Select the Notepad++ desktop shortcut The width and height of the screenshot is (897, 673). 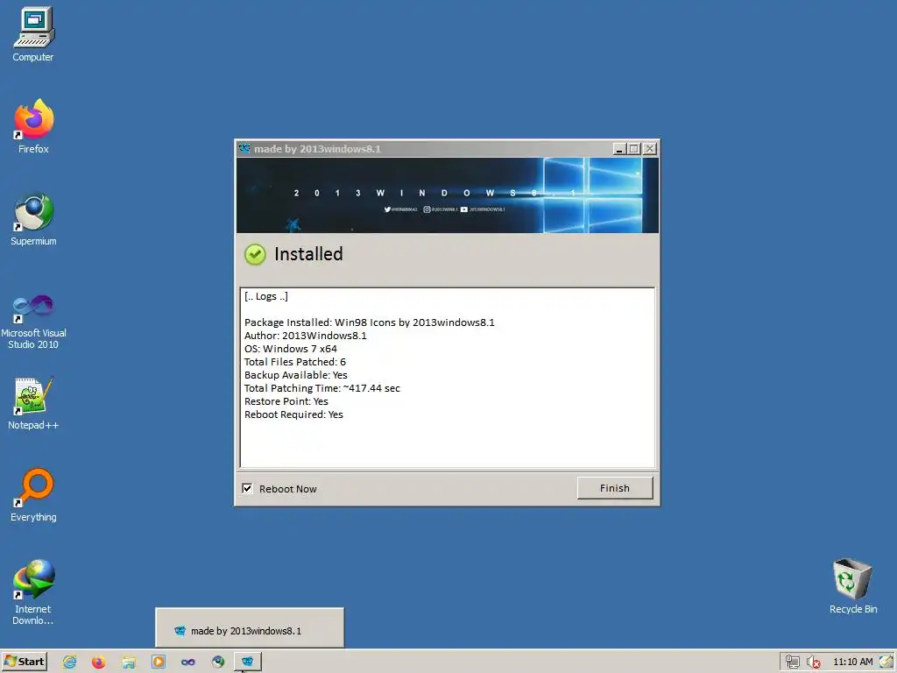tap(33, 403)
